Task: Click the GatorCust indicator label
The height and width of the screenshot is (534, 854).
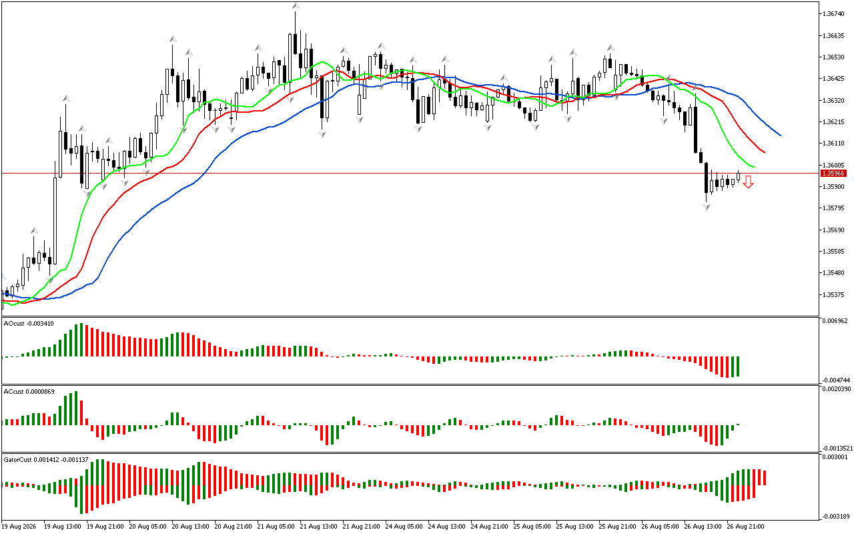Action: [x=46, y=460]
